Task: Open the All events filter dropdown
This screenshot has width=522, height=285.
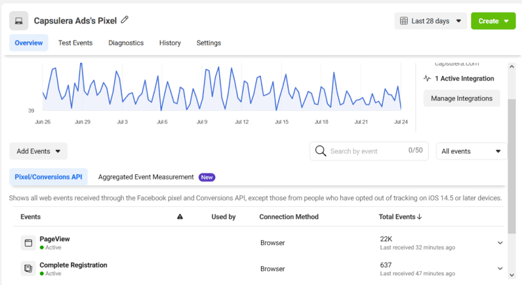Action: tap(471, 151)
